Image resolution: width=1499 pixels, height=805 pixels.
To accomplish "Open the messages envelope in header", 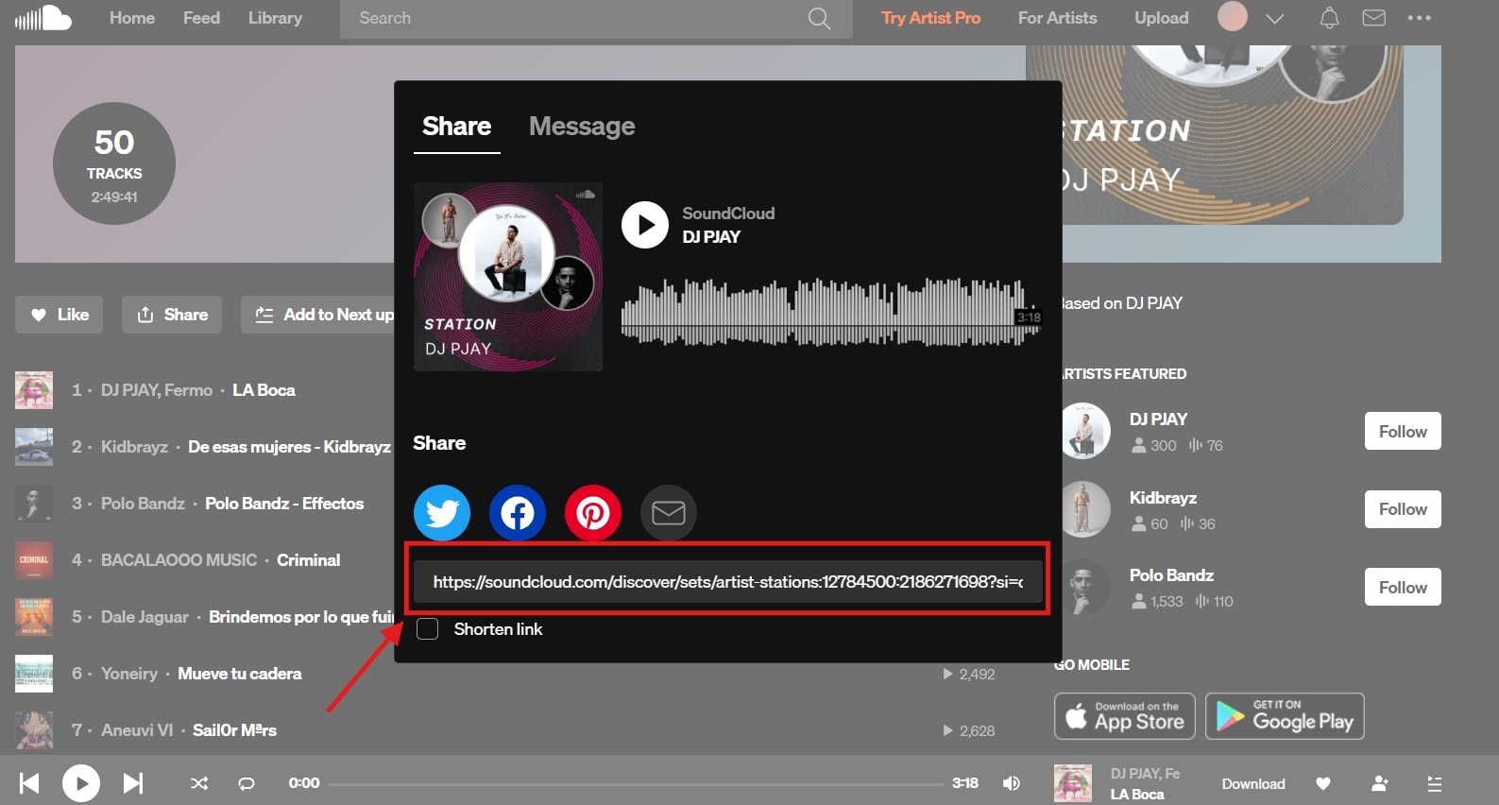I will (1373, 18).
